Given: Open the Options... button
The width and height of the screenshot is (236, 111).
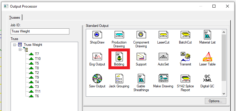Looking at the screenshot, I should 215,101.
